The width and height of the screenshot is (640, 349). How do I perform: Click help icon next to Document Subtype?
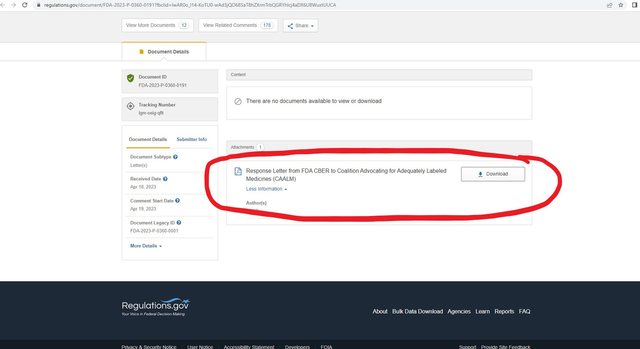click(x=175, y=157)
